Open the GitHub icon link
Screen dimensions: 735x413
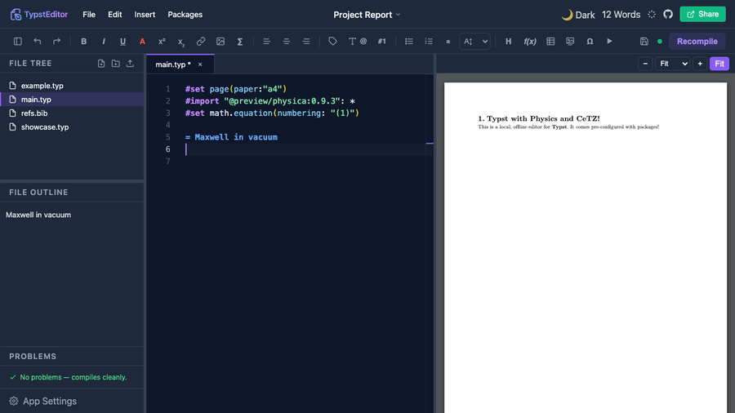668,14
